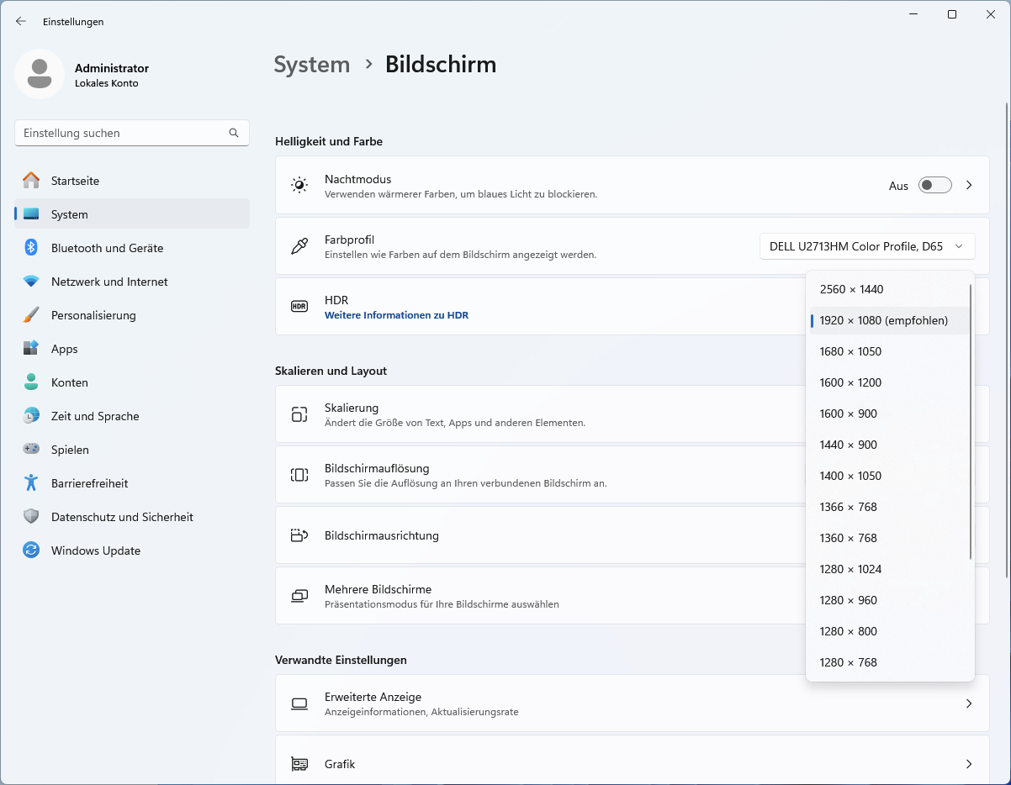Click the Personalisierung paintbrush icon

(31, 315)
